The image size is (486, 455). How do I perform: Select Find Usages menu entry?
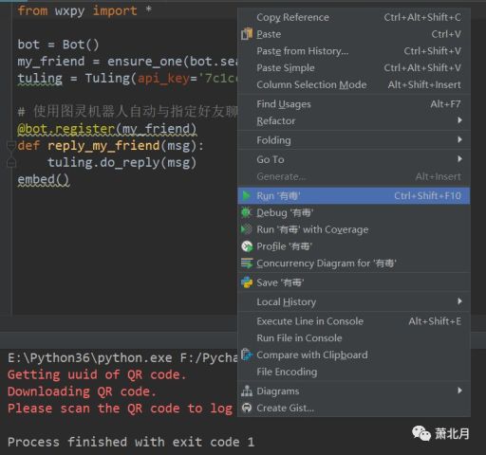pos(354,104)
